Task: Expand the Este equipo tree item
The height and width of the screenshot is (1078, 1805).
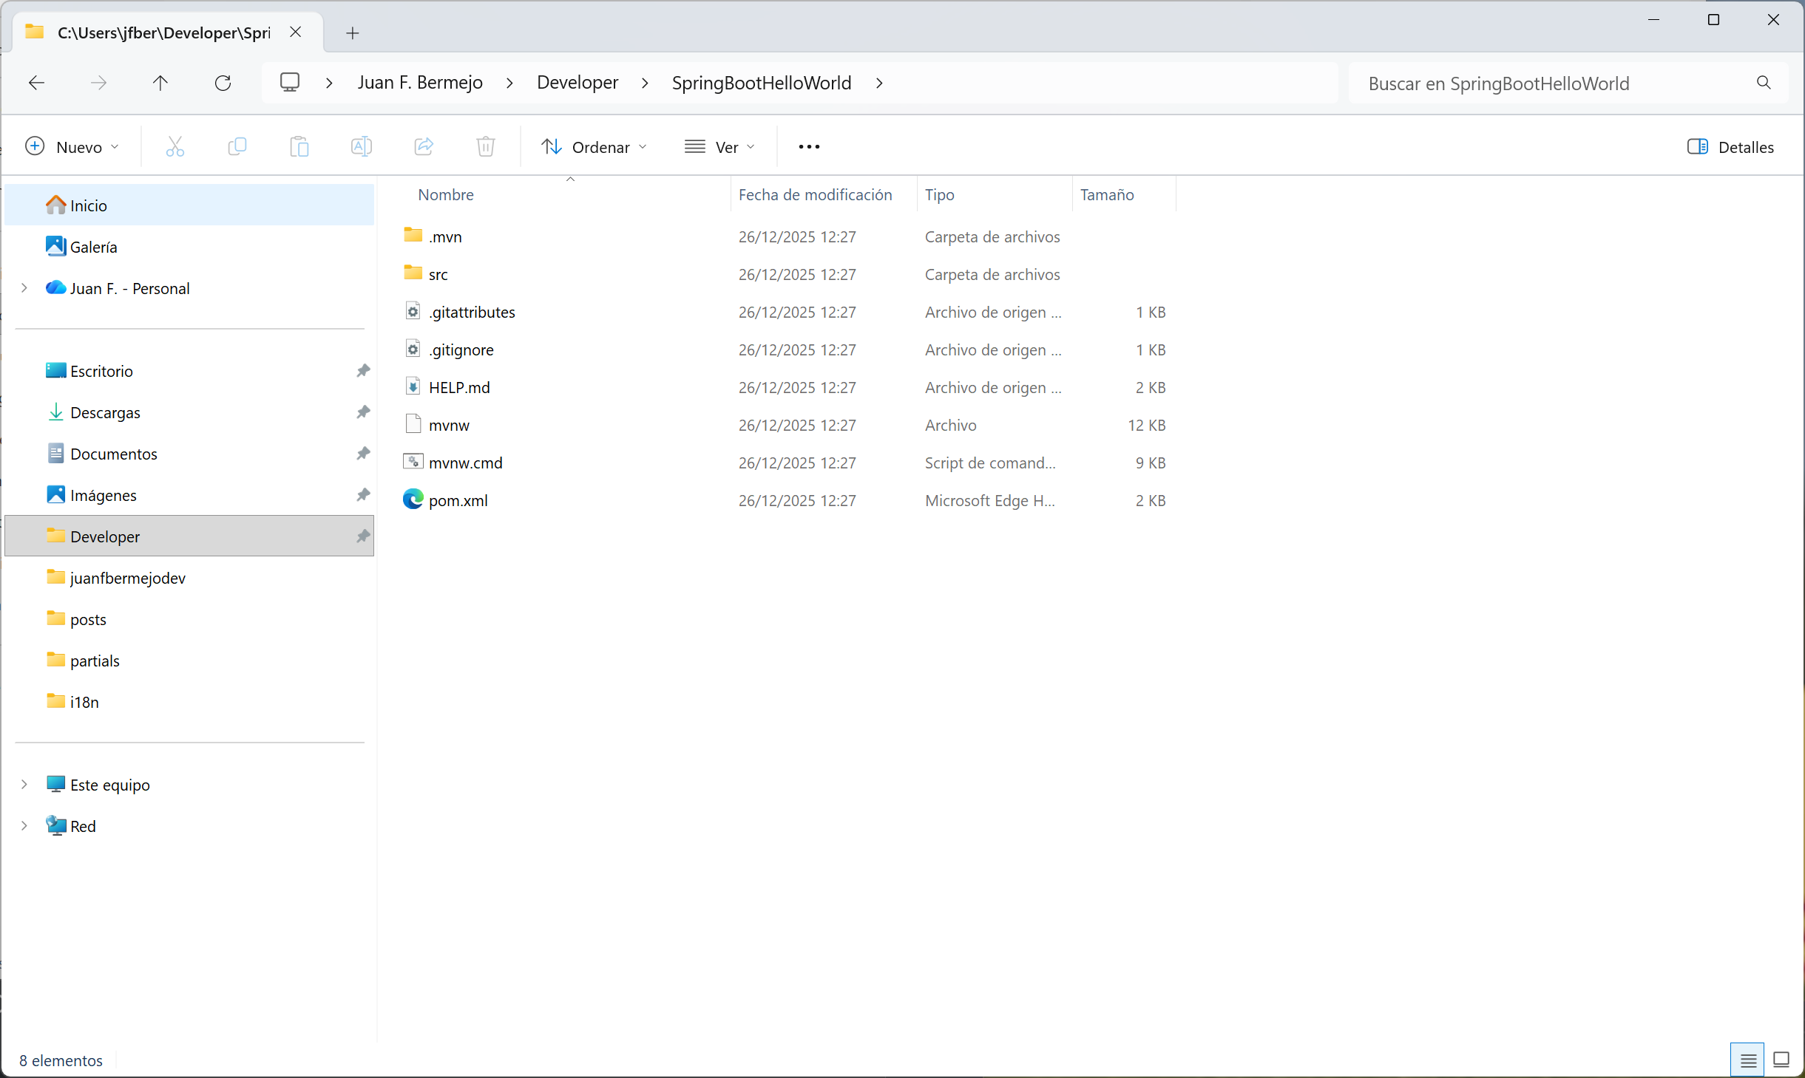Action: click(x=23, y=785)
